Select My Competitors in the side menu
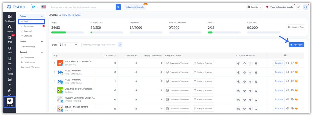 click(x=27, y=26)
